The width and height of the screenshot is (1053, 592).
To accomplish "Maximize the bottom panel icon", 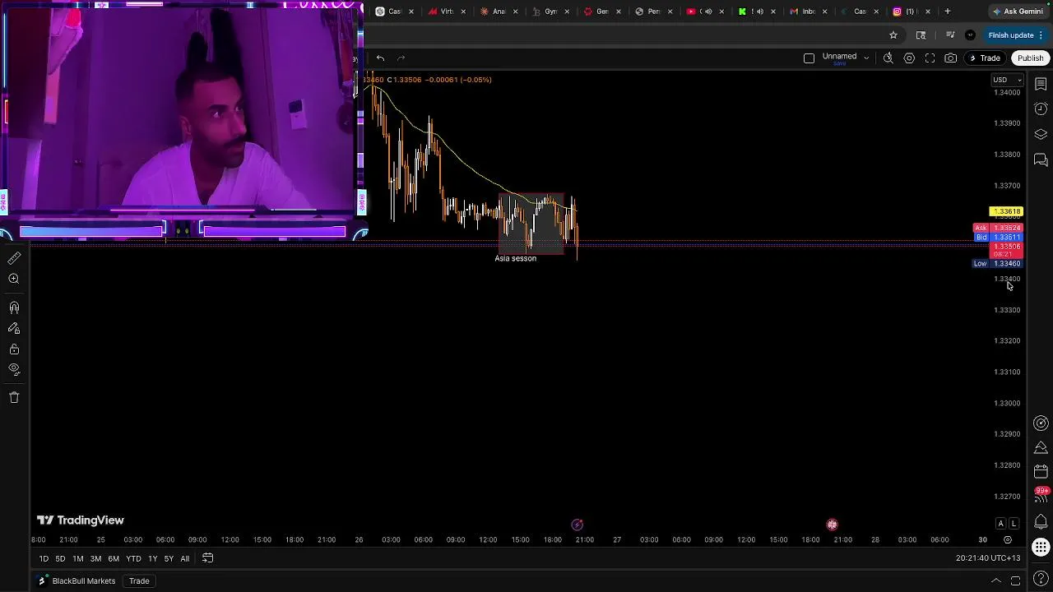I will click(x=1015, y=581).
